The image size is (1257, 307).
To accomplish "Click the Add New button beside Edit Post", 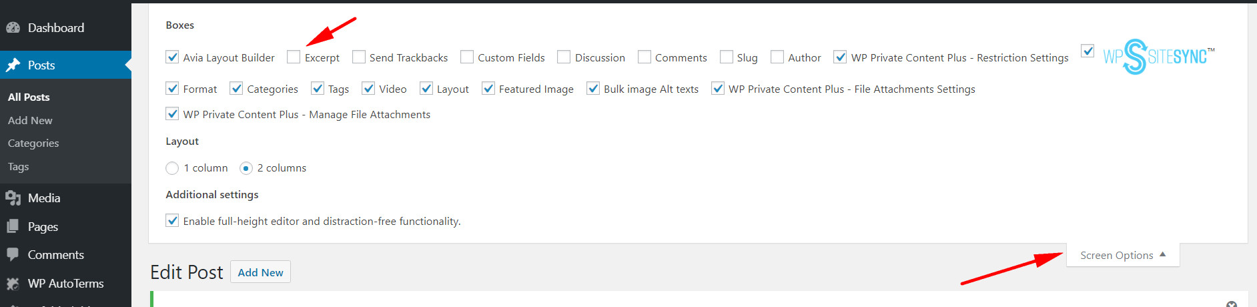I will 260,272.
